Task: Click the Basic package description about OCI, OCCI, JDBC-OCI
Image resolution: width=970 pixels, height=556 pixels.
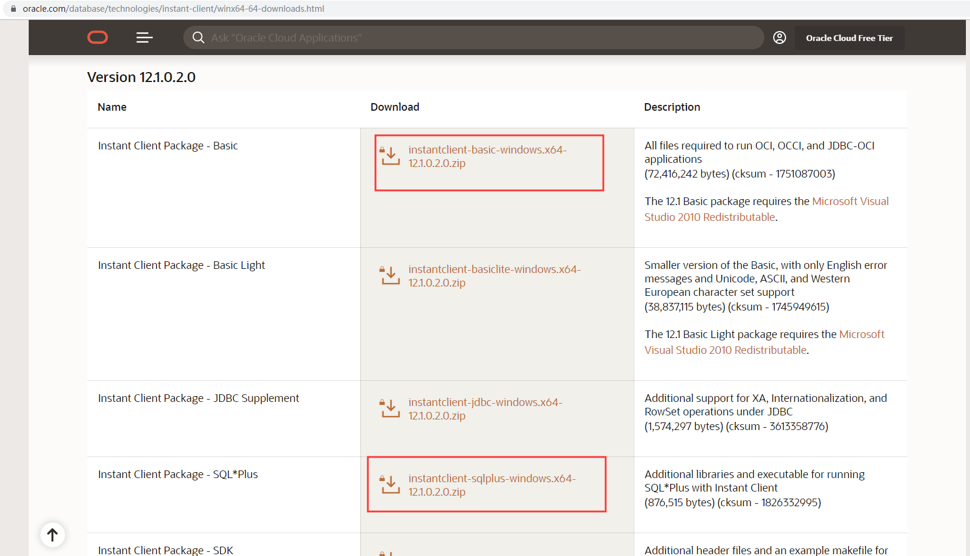Action: click(759, 152)
